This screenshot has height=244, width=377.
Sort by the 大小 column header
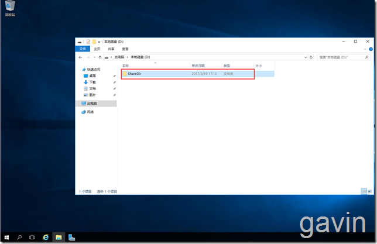coord(259,66)
